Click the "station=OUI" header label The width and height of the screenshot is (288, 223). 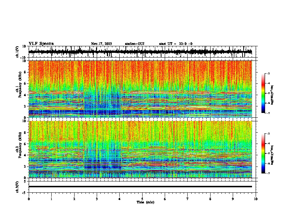click(x=135, y=44)
